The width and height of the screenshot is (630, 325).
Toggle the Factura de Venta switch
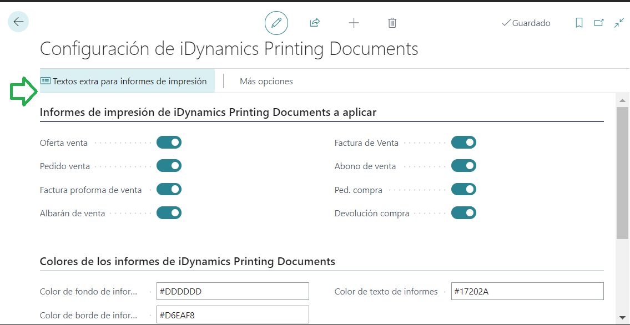point(463,143)
